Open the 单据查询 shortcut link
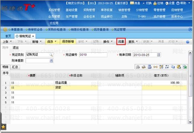This screenshot has height=133, width=194. point(17,30)
